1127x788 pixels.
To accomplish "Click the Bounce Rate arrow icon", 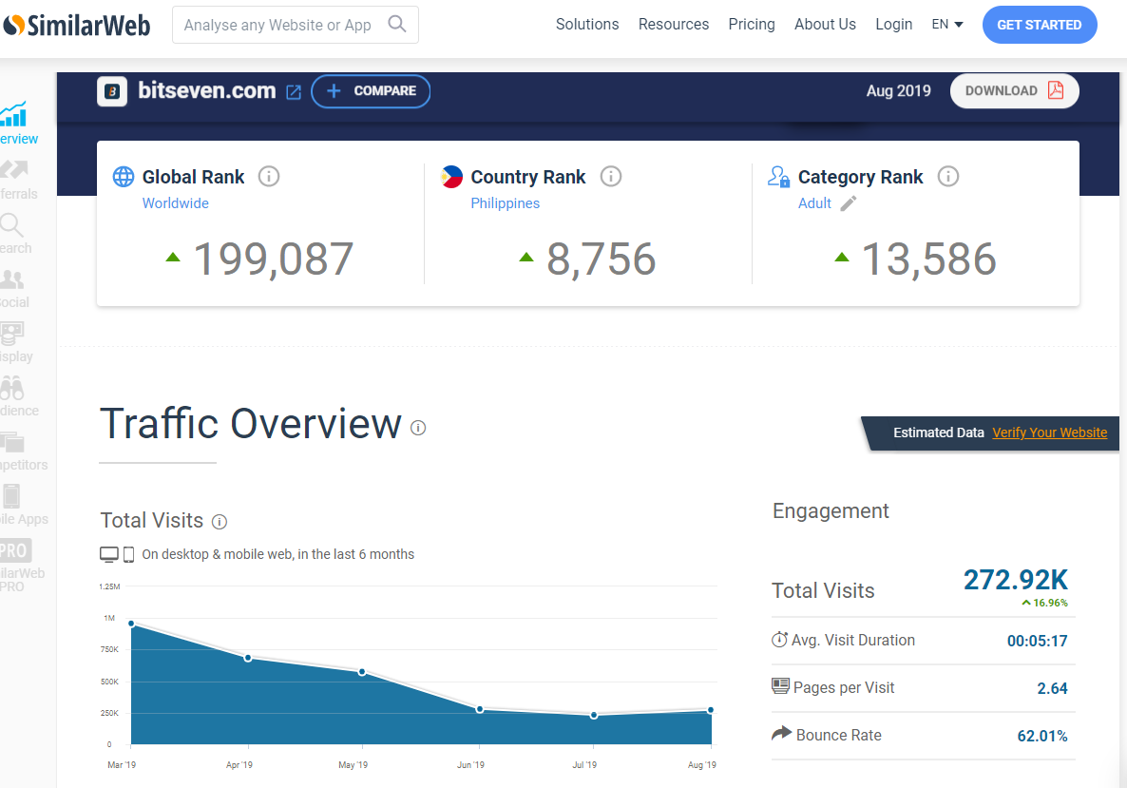I will (x=781, y=734).
